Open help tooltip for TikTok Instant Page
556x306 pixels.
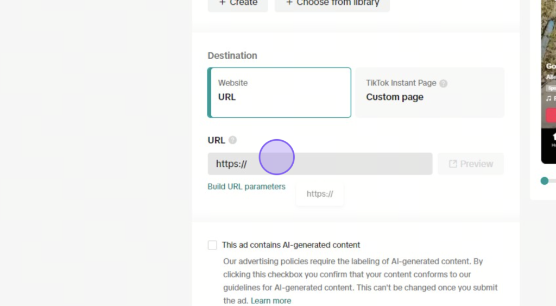[443, 83]
